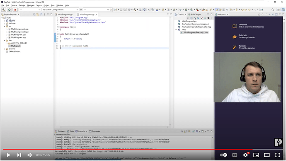This screenshot has height=161, width=286.
Task: Switch to the Build Targets tab
Action: click(x=194, y=15)
